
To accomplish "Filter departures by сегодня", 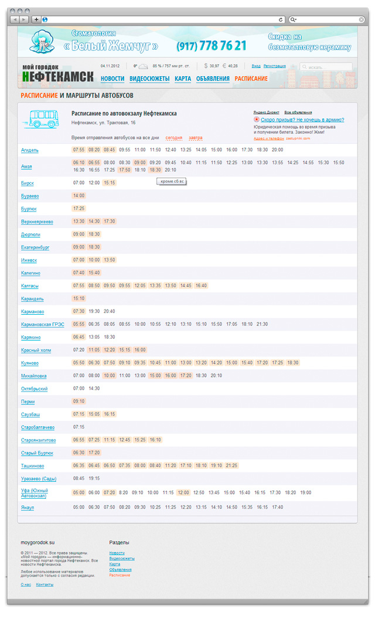I will [x=173, y=138].
